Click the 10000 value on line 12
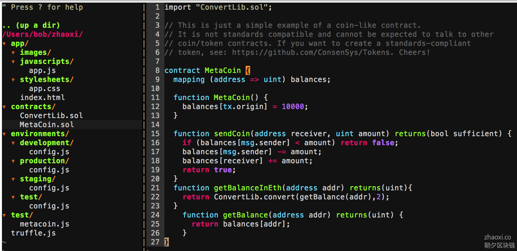 point(293,106)
